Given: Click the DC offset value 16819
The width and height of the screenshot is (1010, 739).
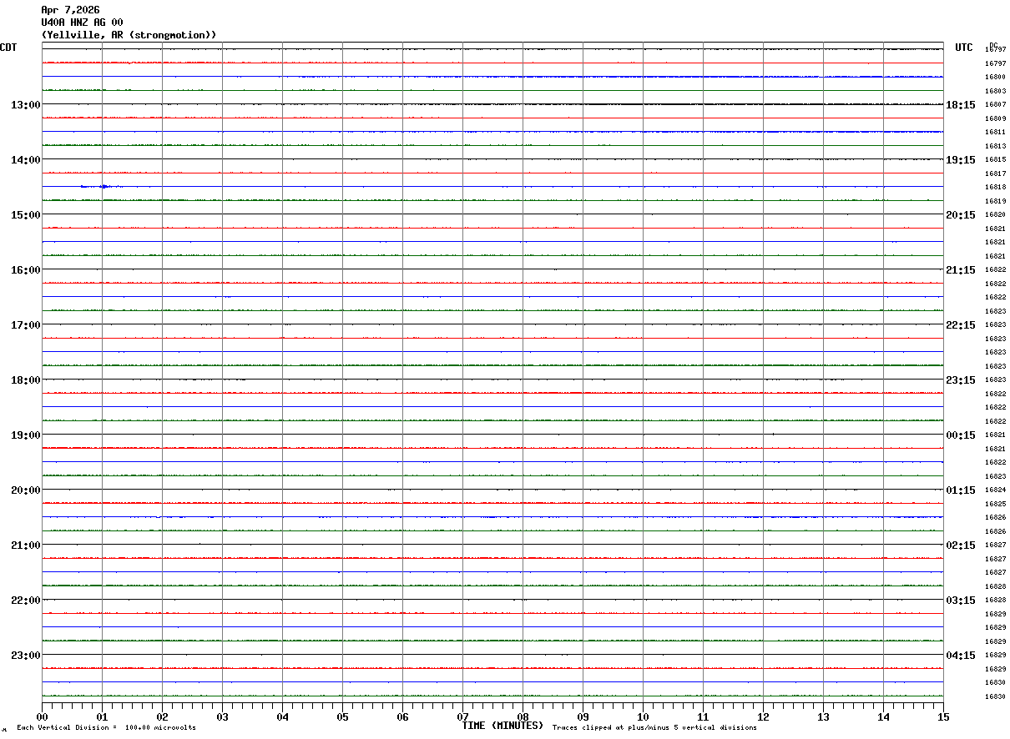Looking at the screenshot, I should [x=995, y=201].
